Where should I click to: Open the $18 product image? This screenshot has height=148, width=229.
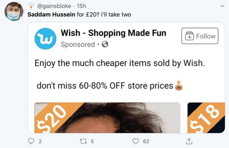(206, 118)
